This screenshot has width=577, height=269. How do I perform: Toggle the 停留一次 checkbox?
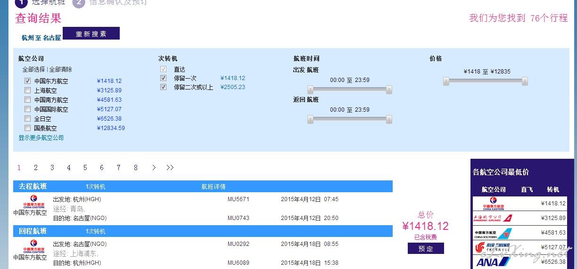pos(163,78)
